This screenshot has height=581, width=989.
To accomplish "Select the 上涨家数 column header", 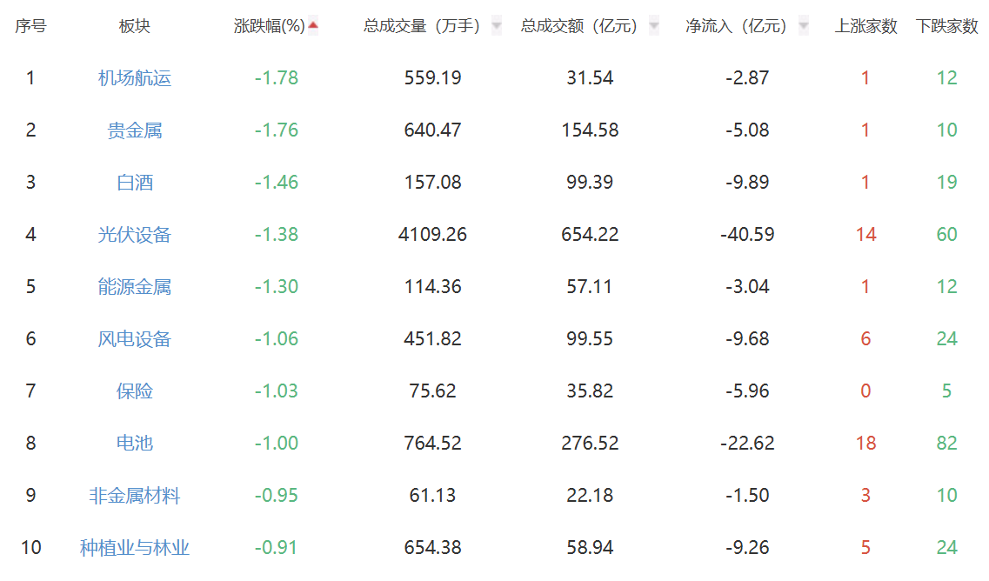I will click(865, 27).
